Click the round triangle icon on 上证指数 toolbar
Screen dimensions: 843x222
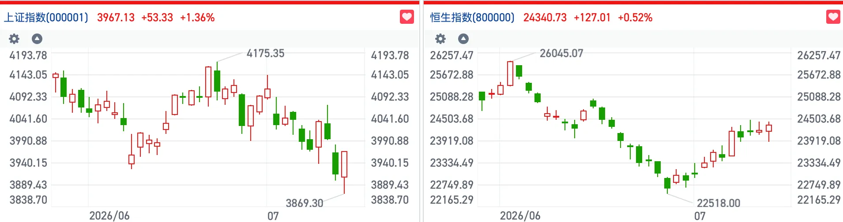[x=37, y=39]
